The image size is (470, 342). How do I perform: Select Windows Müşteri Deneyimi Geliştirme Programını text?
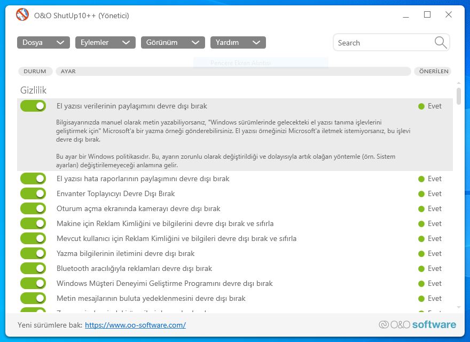(164, 284)
